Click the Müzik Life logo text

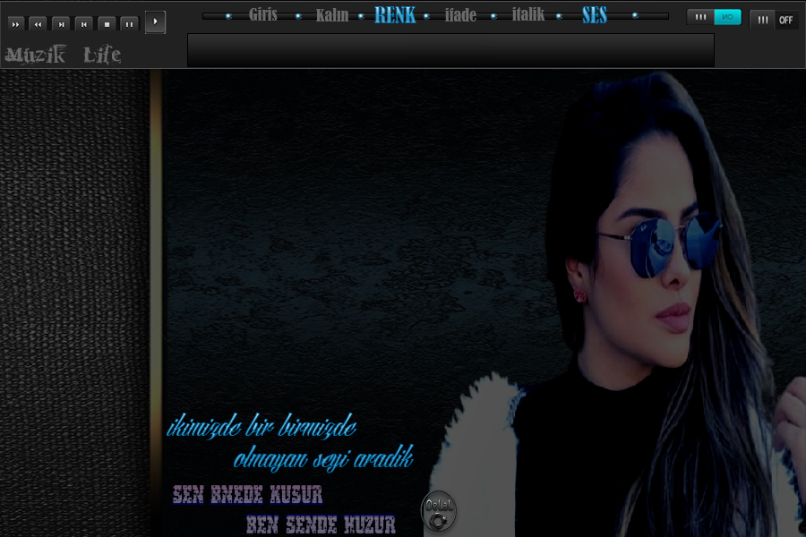(63, 55)
